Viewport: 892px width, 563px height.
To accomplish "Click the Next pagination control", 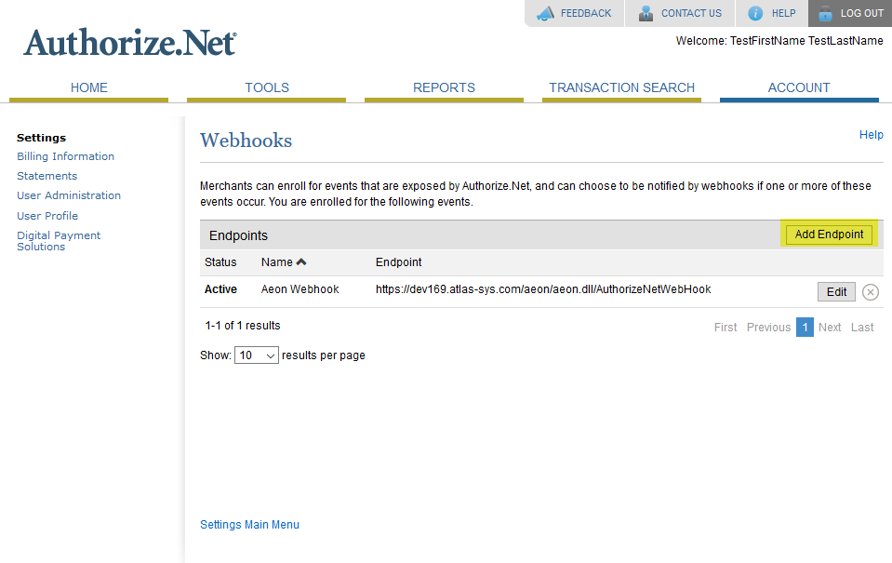I will tap(829, 327).
